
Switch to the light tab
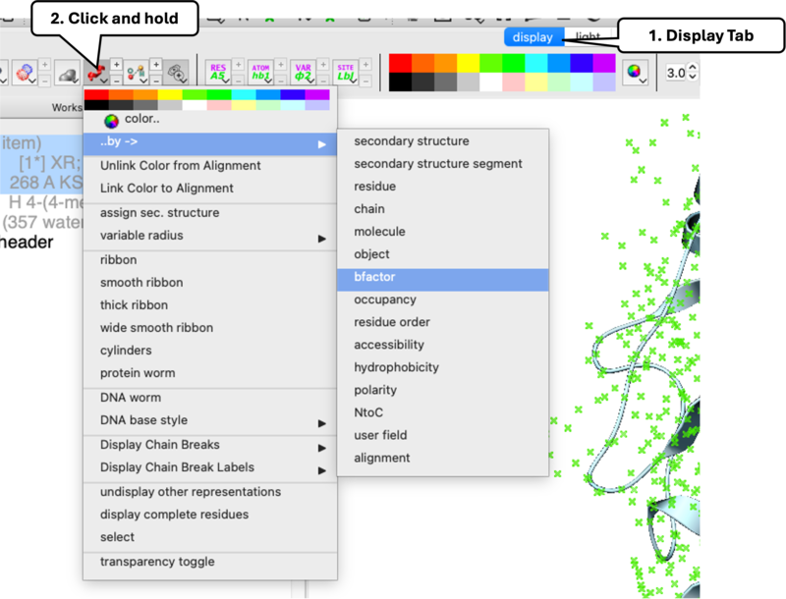click(x=588, y=37)
